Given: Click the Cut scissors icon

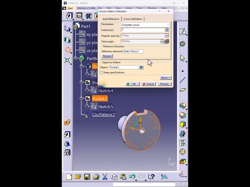Looking at the screenshot, I should (x=105, y=177).
